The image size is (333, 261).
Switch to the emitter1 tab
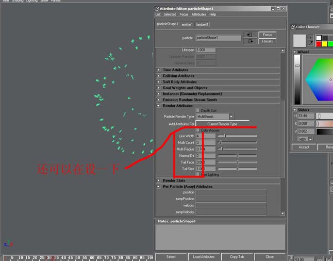(x=187, y=24)
